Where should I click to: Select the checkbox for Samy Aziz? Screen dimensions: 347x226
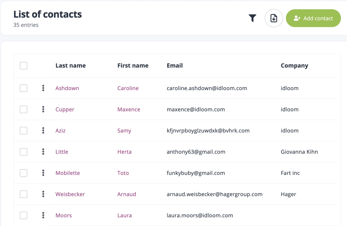point(23,130)
